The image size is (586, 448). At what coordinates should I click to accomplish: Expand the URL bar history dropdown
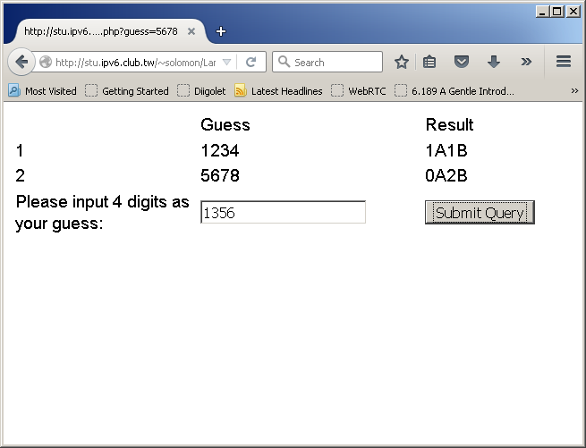(227, 63)
